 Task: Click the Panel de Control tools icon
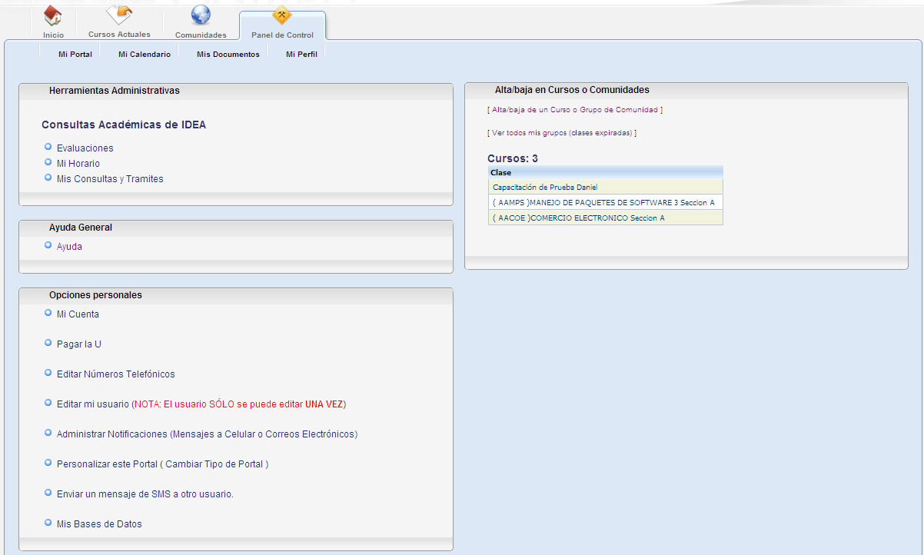coord(283,15)
